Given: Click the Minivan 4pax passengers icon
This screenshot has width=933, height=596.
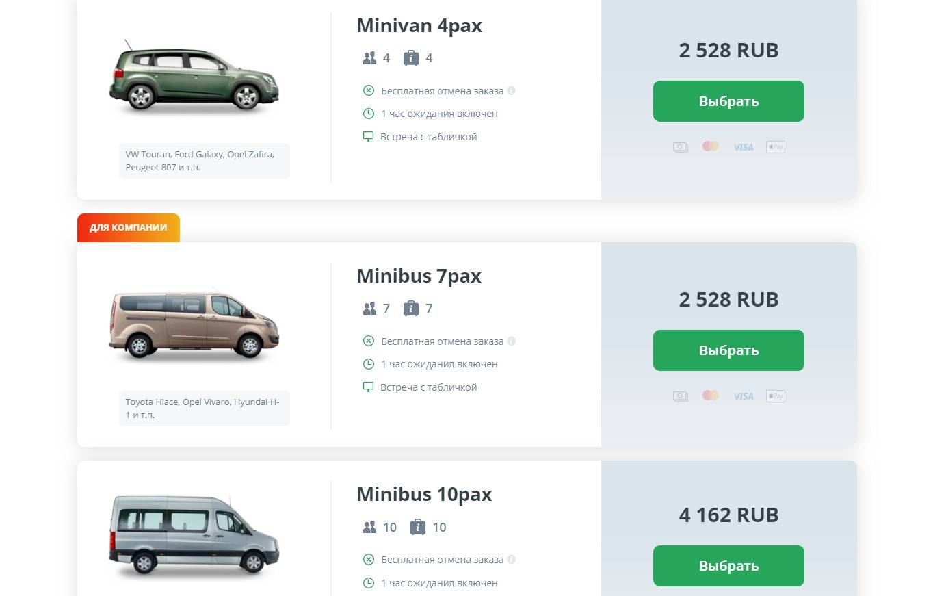Looking at the screenshot, I should point(369,58).
